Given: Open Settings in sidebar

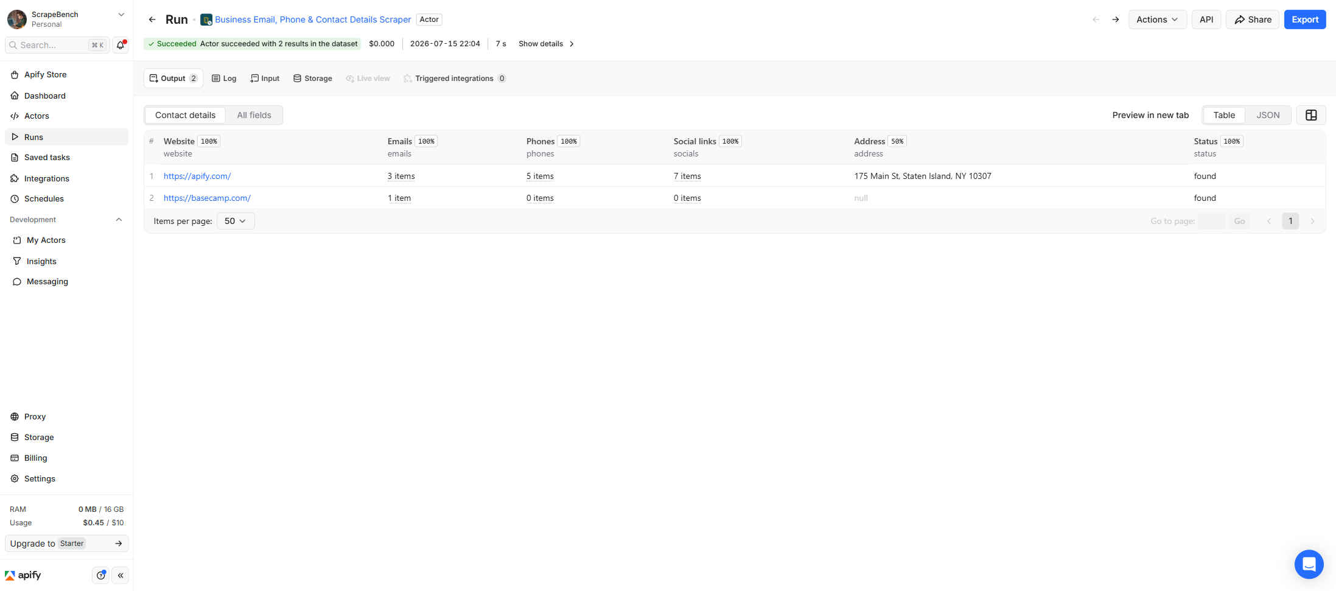Looking at the screenshot, I should point(66,478).
